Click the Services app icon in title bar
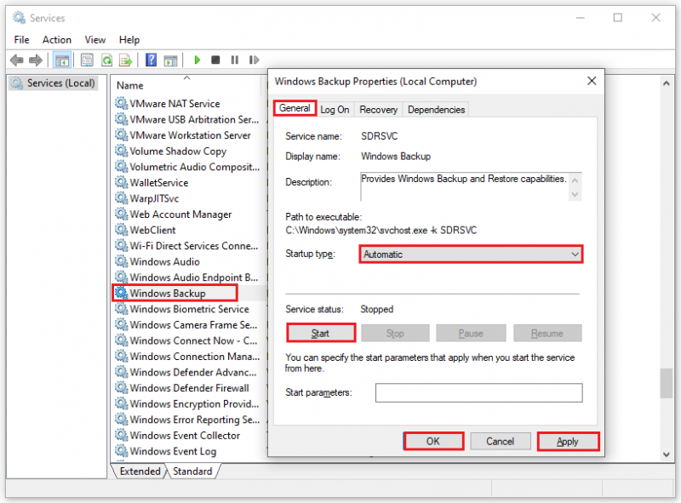The image size is (681, 503). tap(19, 18)
